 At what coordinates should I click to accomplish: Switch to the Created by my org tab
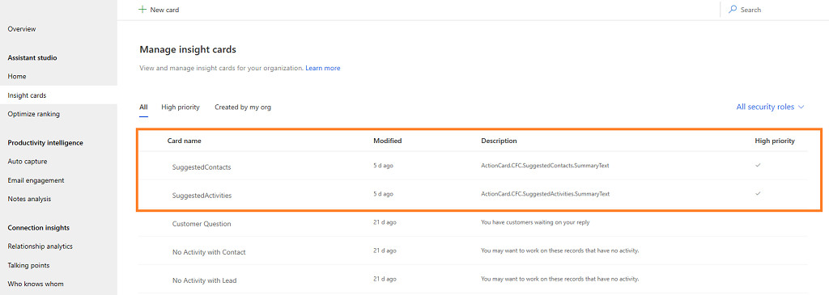coord(243,107)
